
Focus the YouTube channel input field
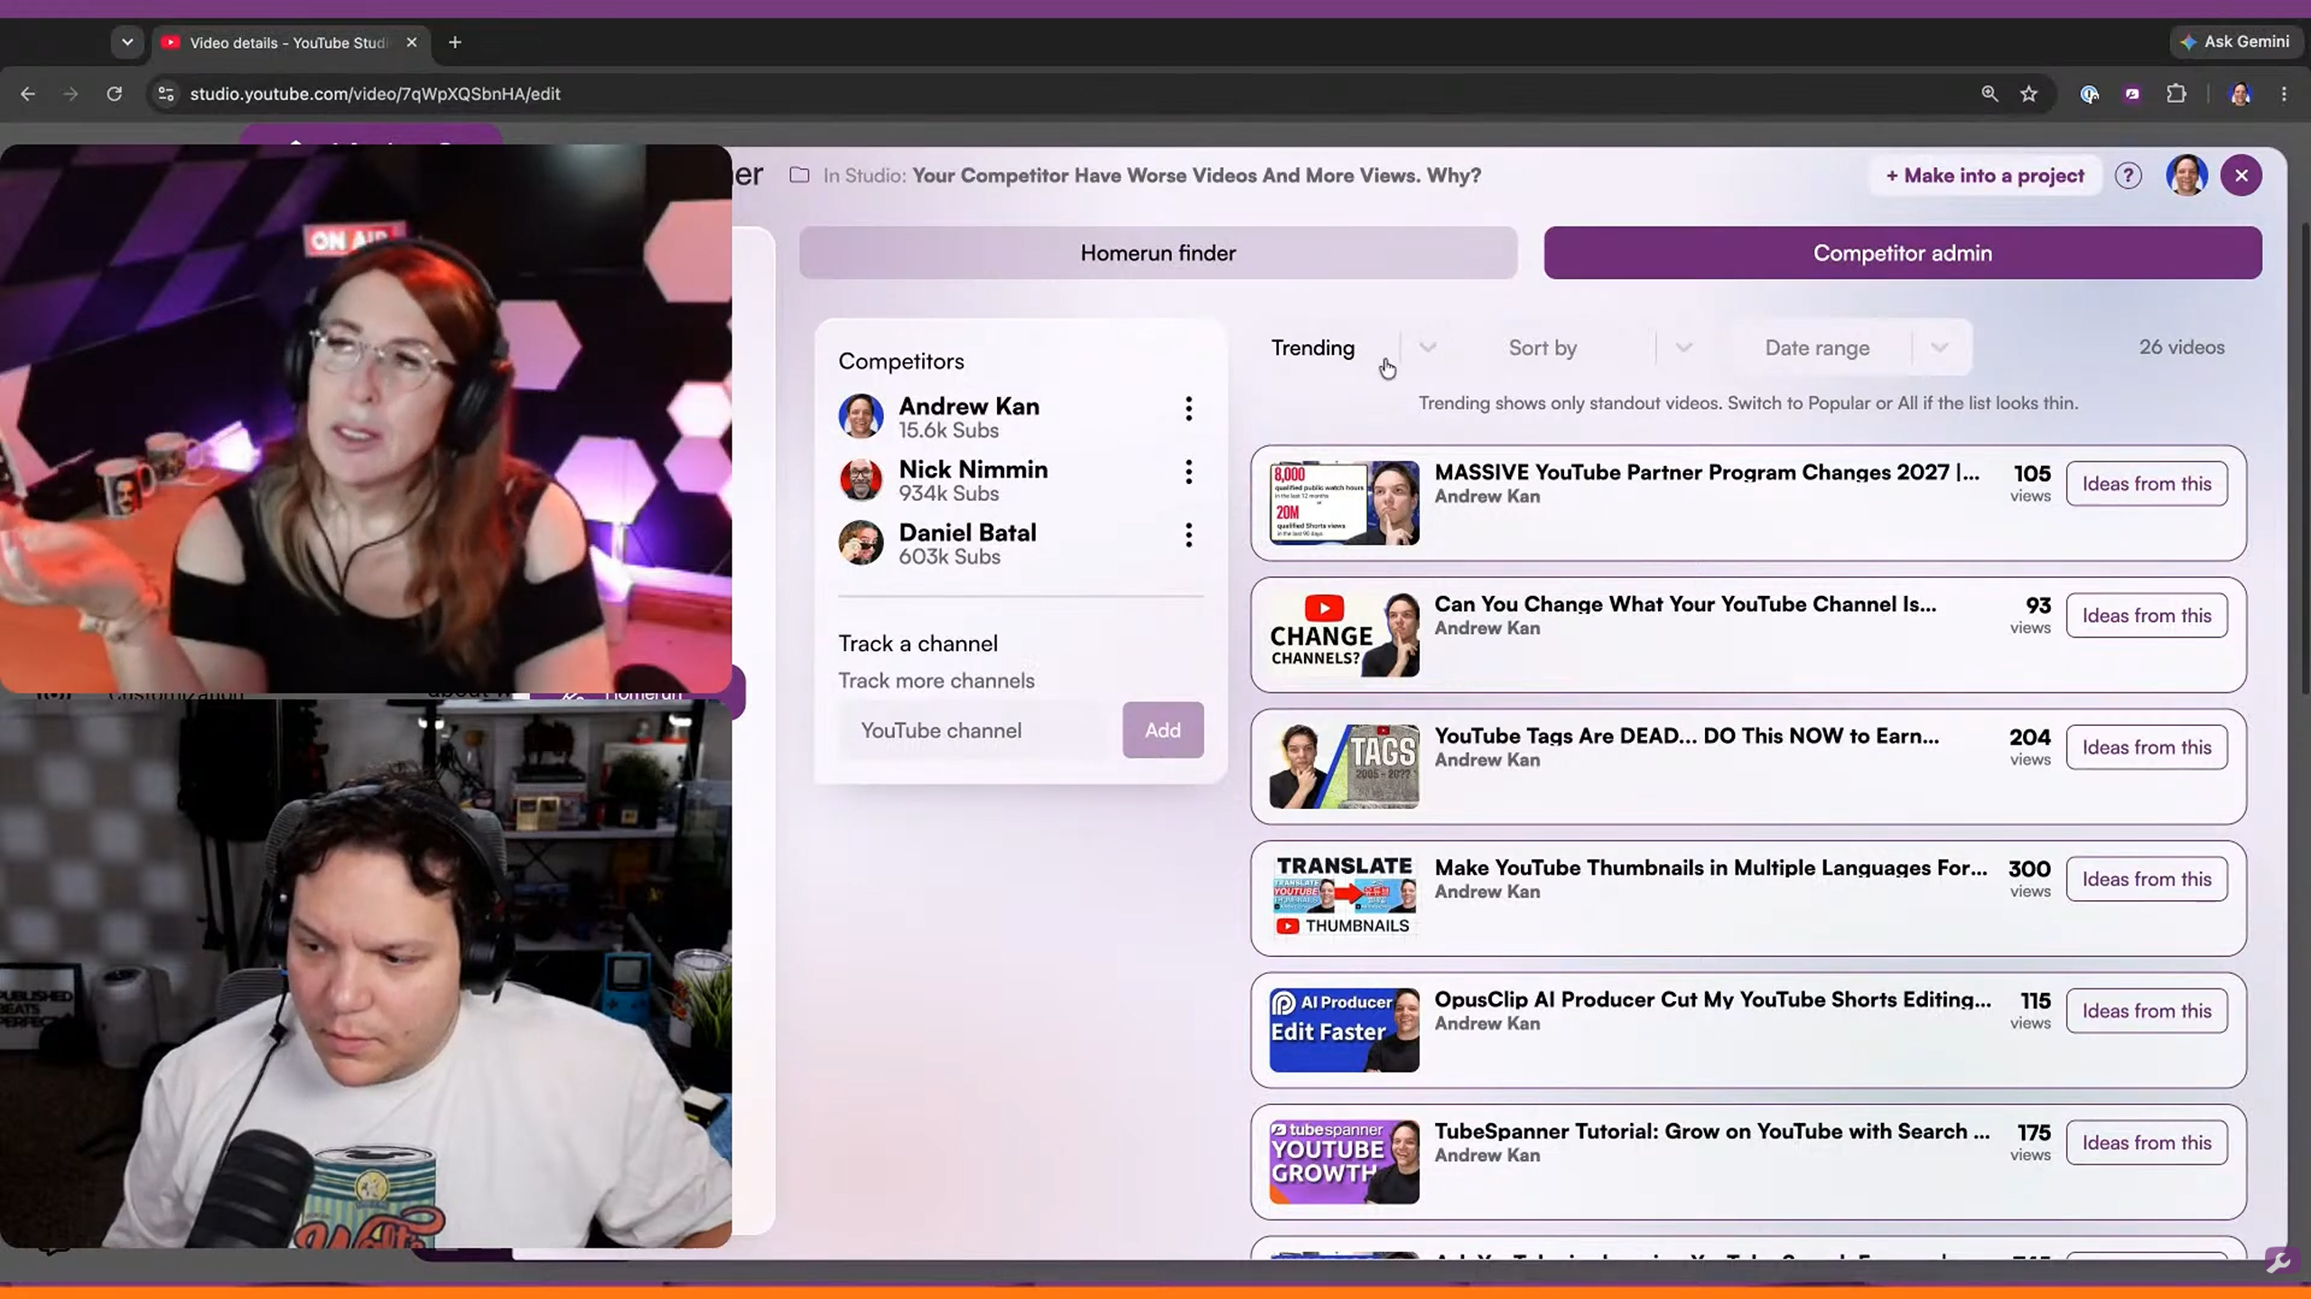[976, 729]
